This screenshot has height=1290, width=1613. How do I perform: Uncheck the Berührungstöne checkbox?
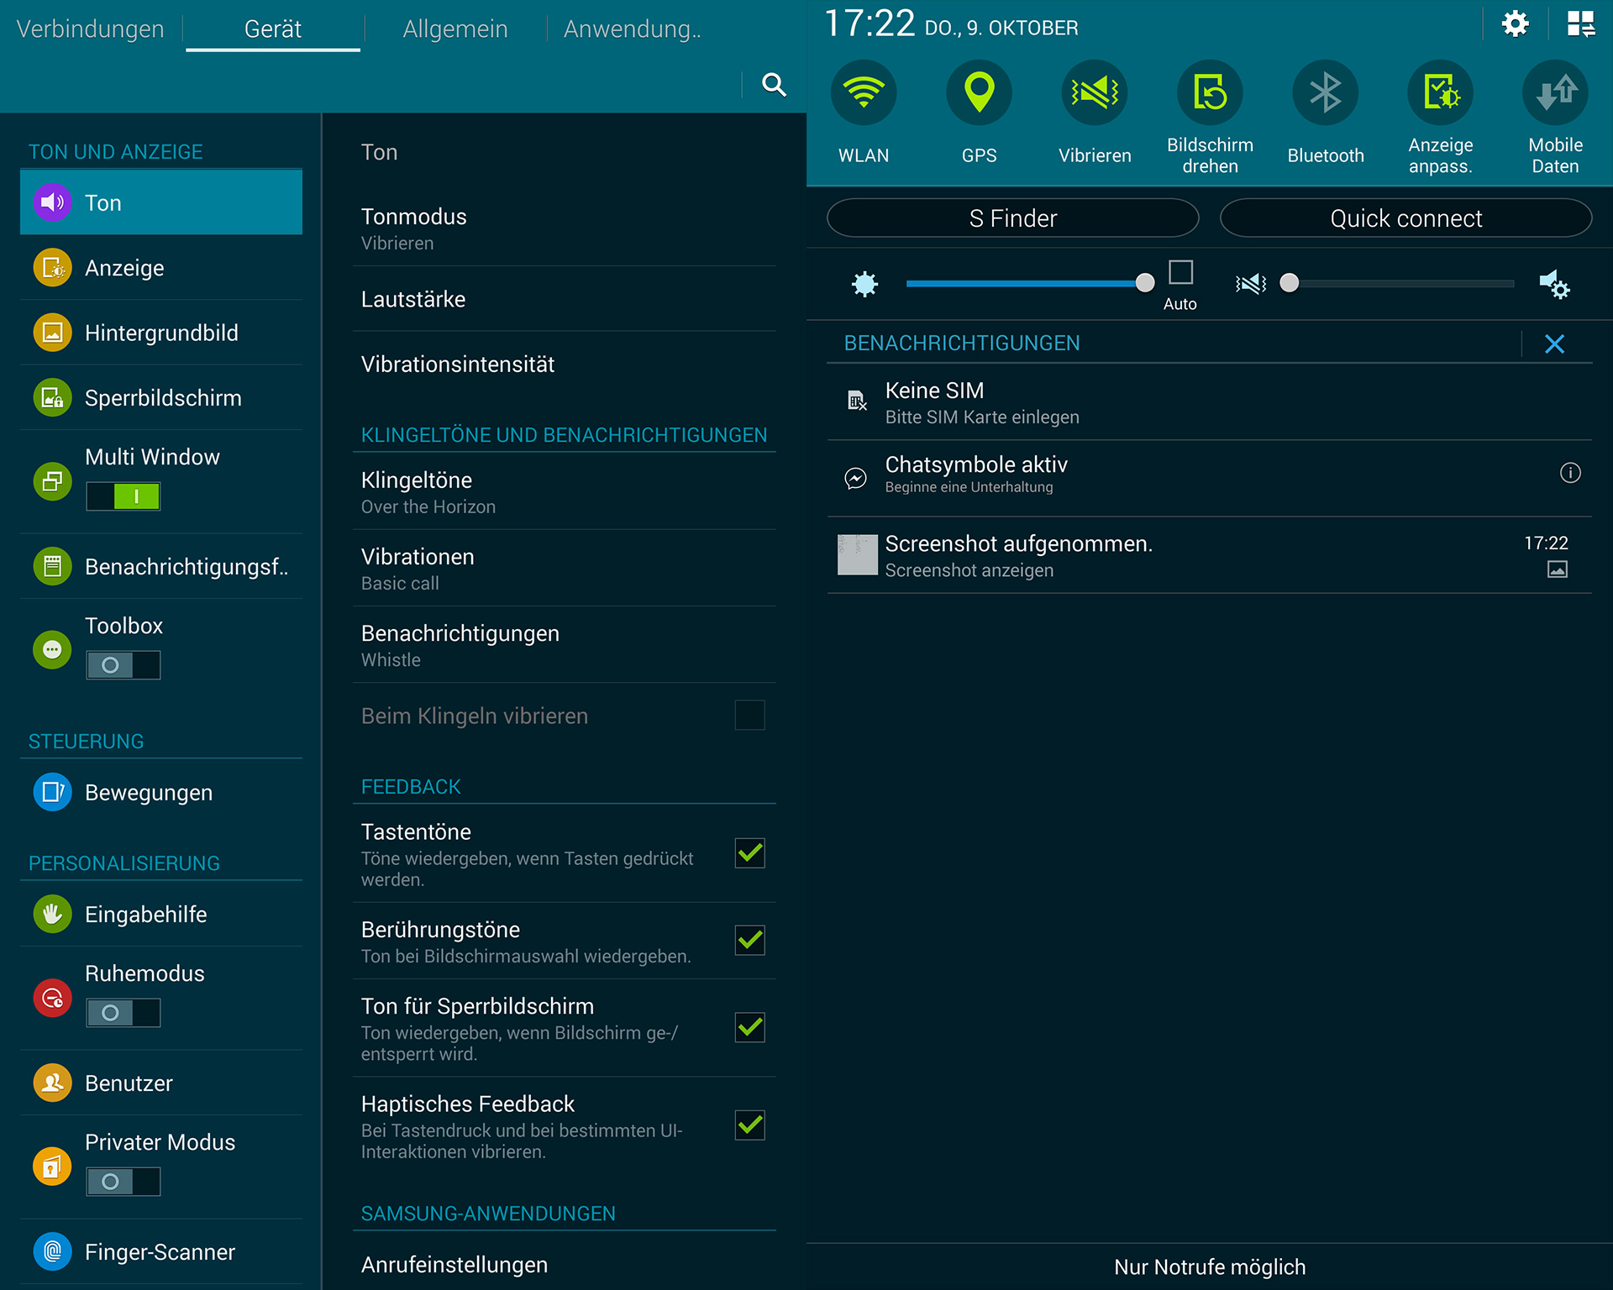[749, 940]
